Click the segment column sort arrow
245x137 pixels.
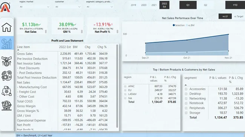pos(185,85)
